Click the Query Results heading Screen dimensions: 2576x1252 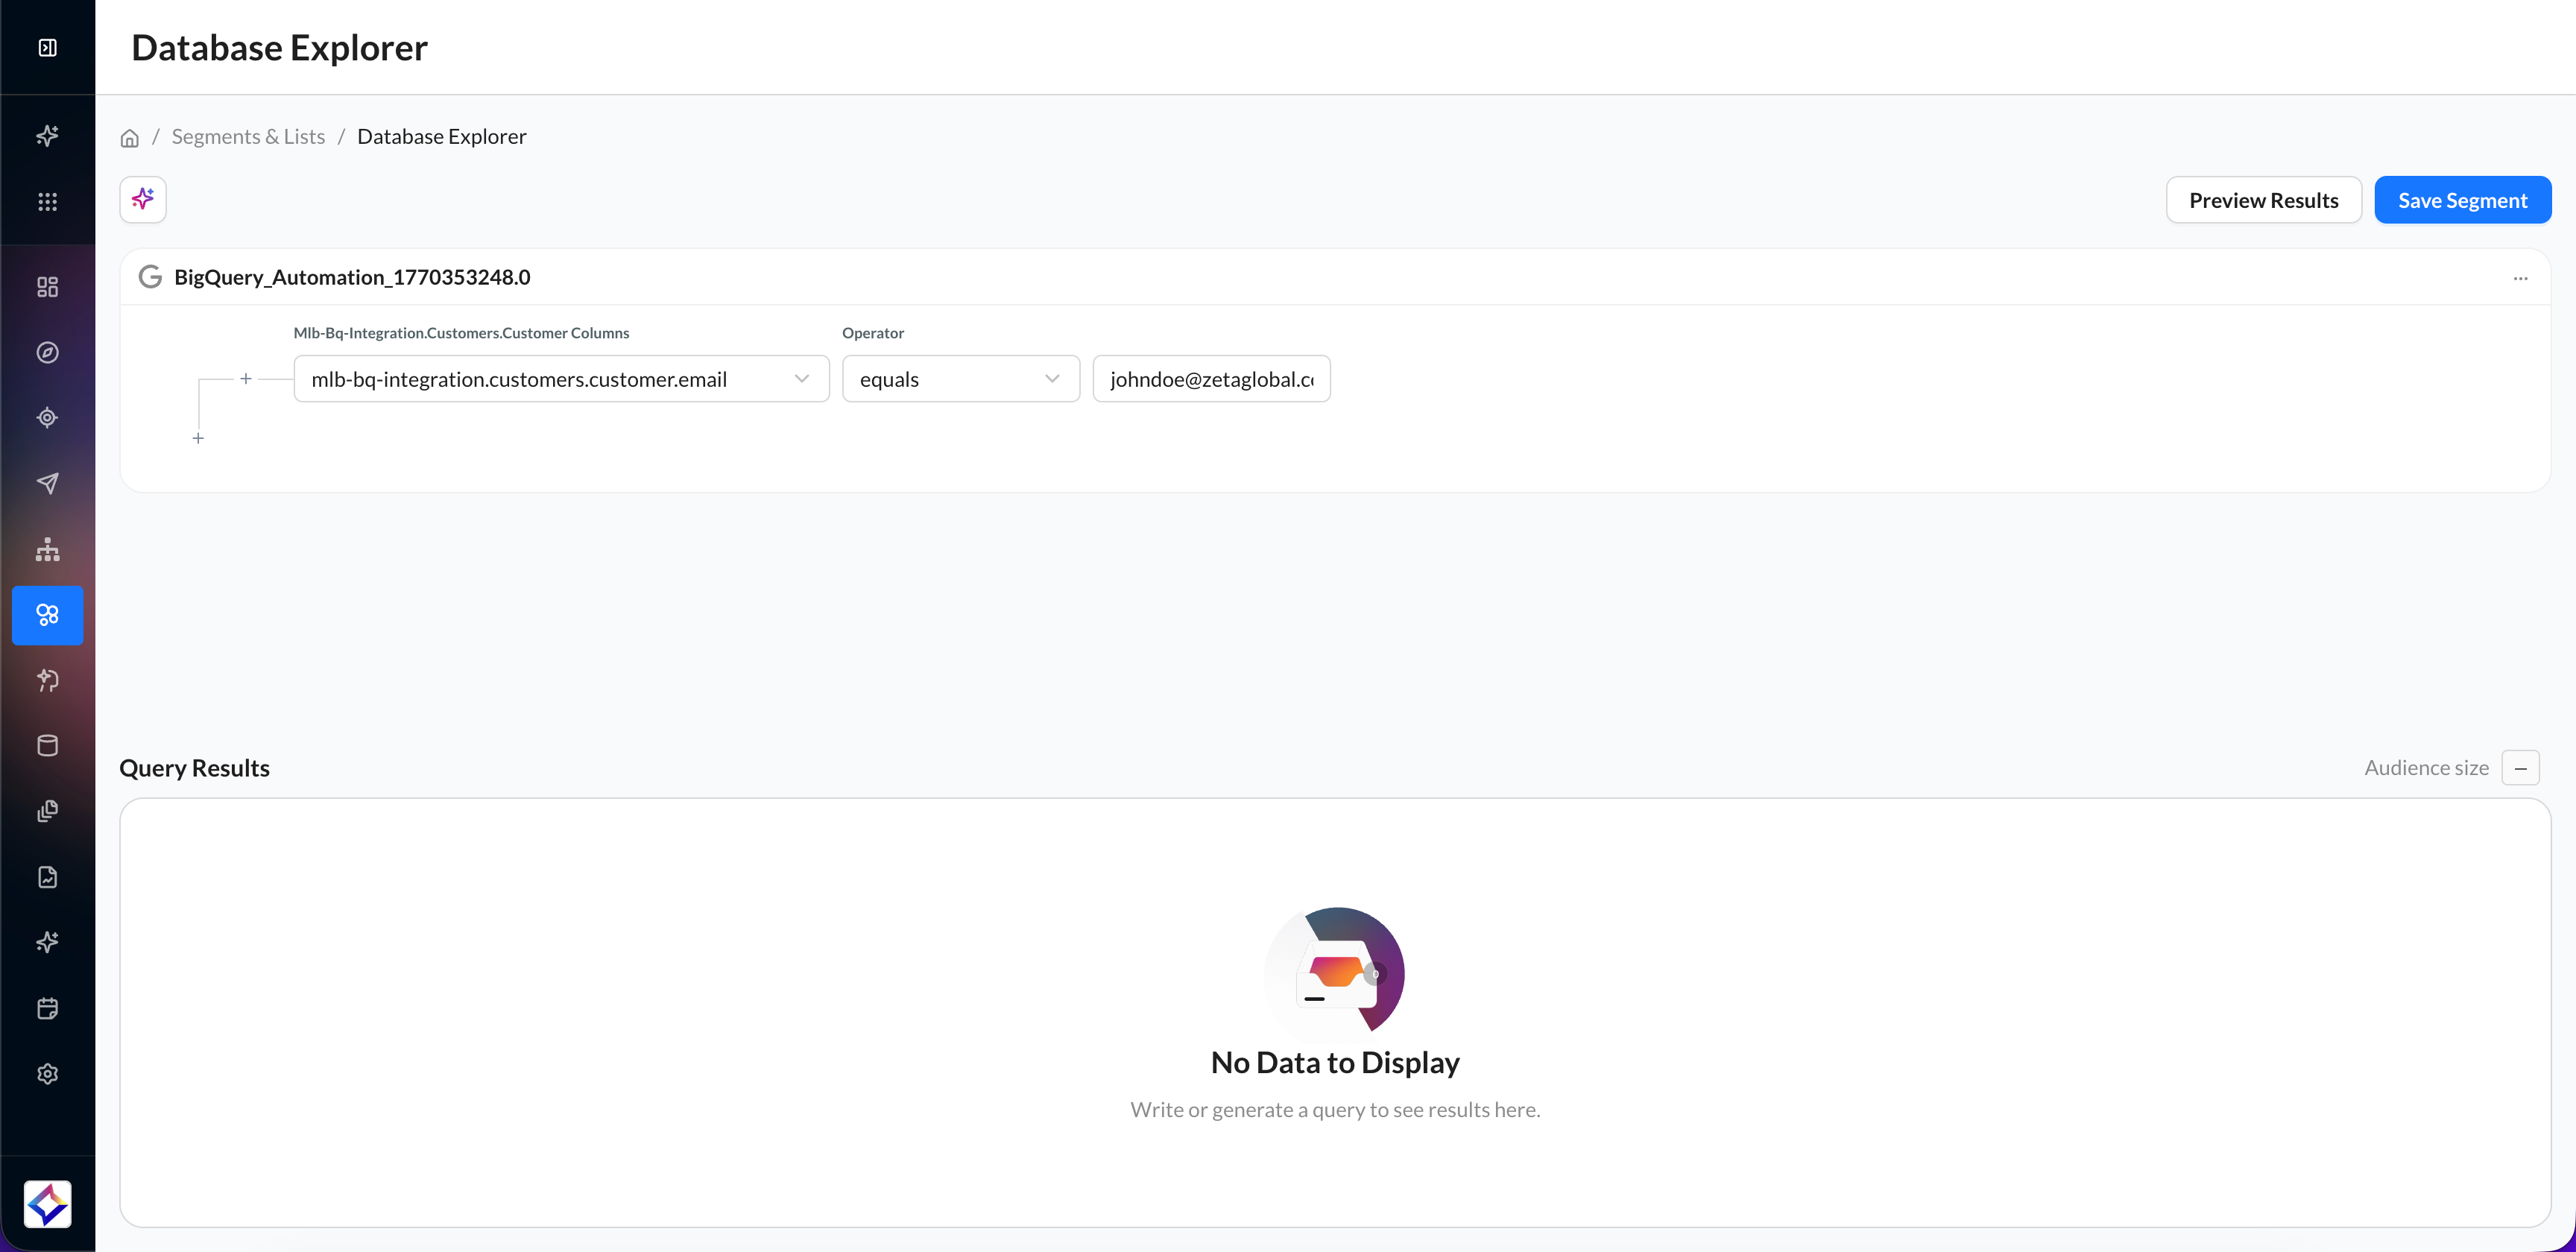[x=194, y=768]
